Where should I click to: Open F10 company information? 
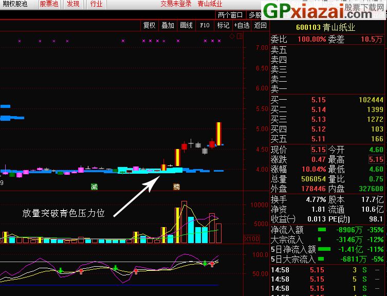[205, 25]
